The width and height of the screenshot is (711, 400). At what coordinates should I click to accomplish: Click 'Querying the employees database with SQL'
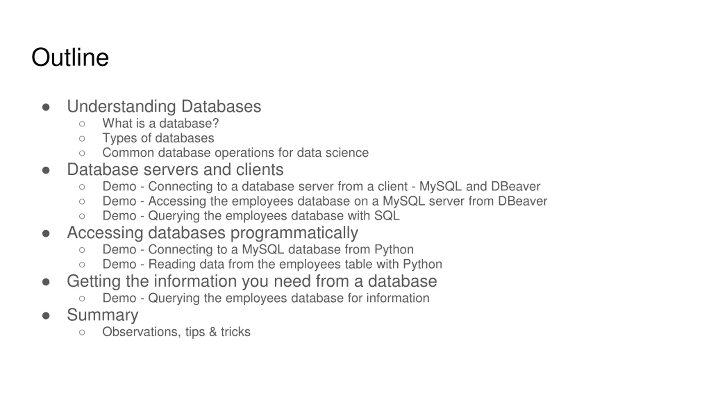click(x=251, y=216)
